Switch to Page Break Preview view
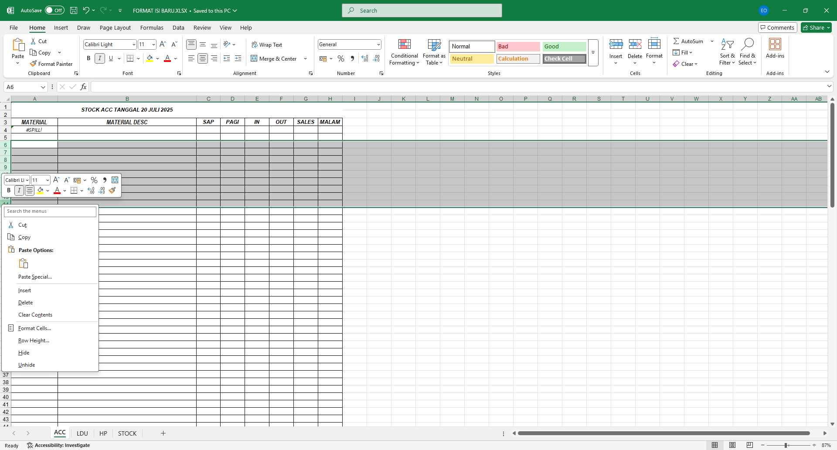 [x=749, y=445]
